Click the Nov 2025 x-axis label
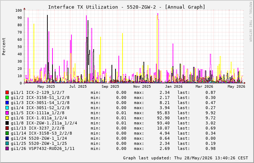Screen dimensions: 254x163 coord(142,87)
